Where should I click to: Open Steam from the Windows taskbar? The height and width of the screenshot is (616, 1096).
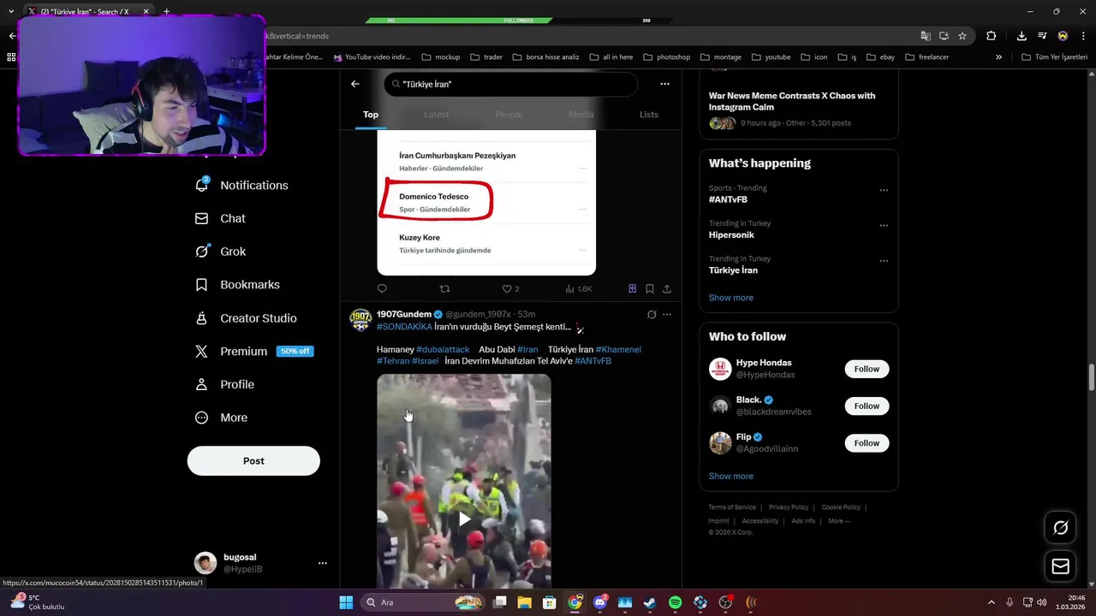[x=650, y=602]
